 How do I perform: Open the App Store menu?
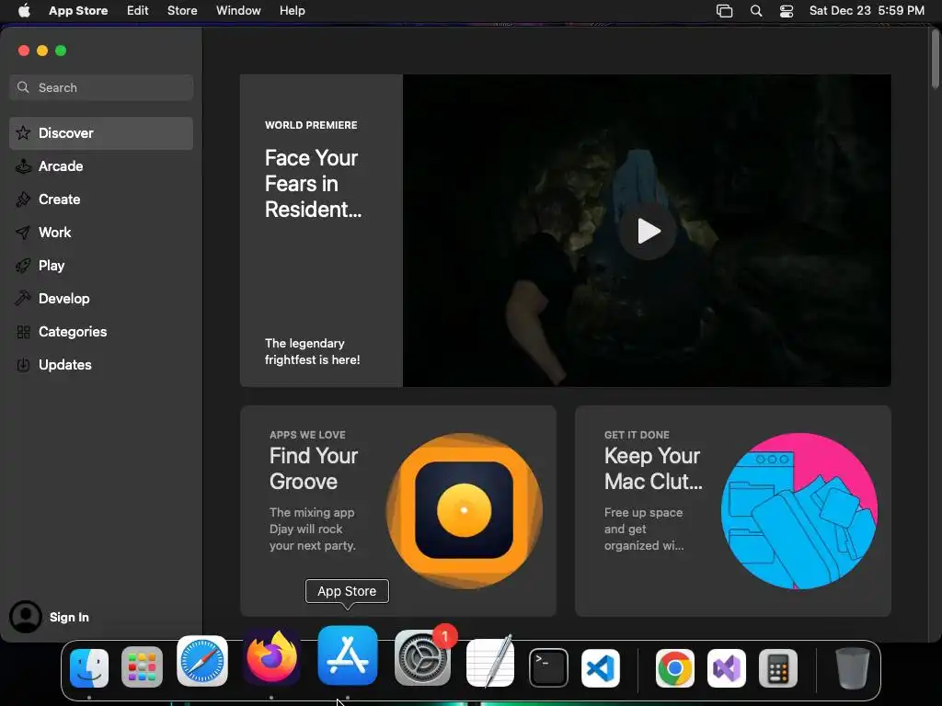(78, 11)
